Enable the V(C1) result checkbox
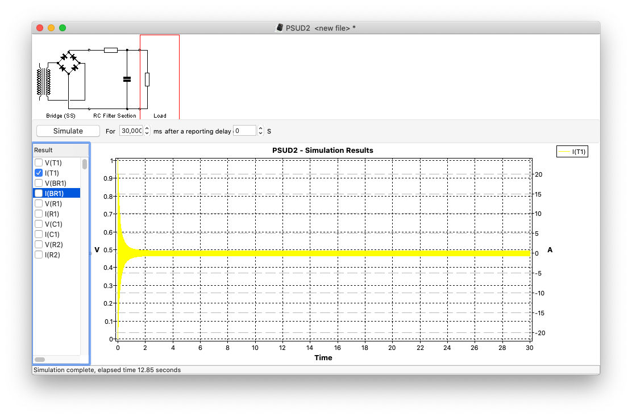632x417 pixels. coord(39,224)
